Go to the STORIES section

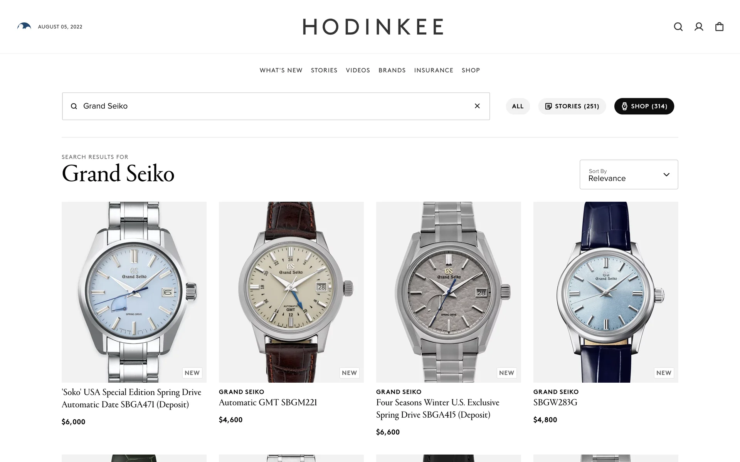(324, 70)
